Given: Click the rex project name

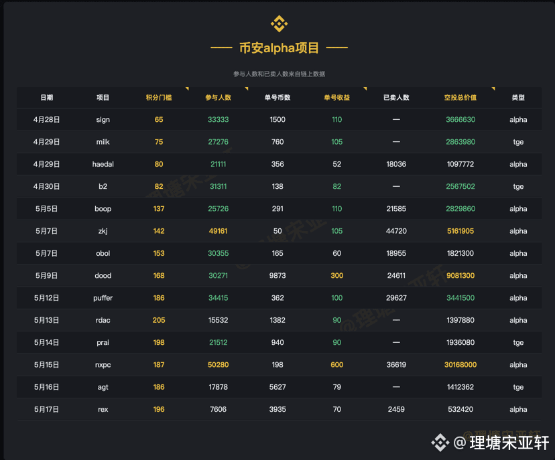Looking at the screenshot, I should point(103,409).
